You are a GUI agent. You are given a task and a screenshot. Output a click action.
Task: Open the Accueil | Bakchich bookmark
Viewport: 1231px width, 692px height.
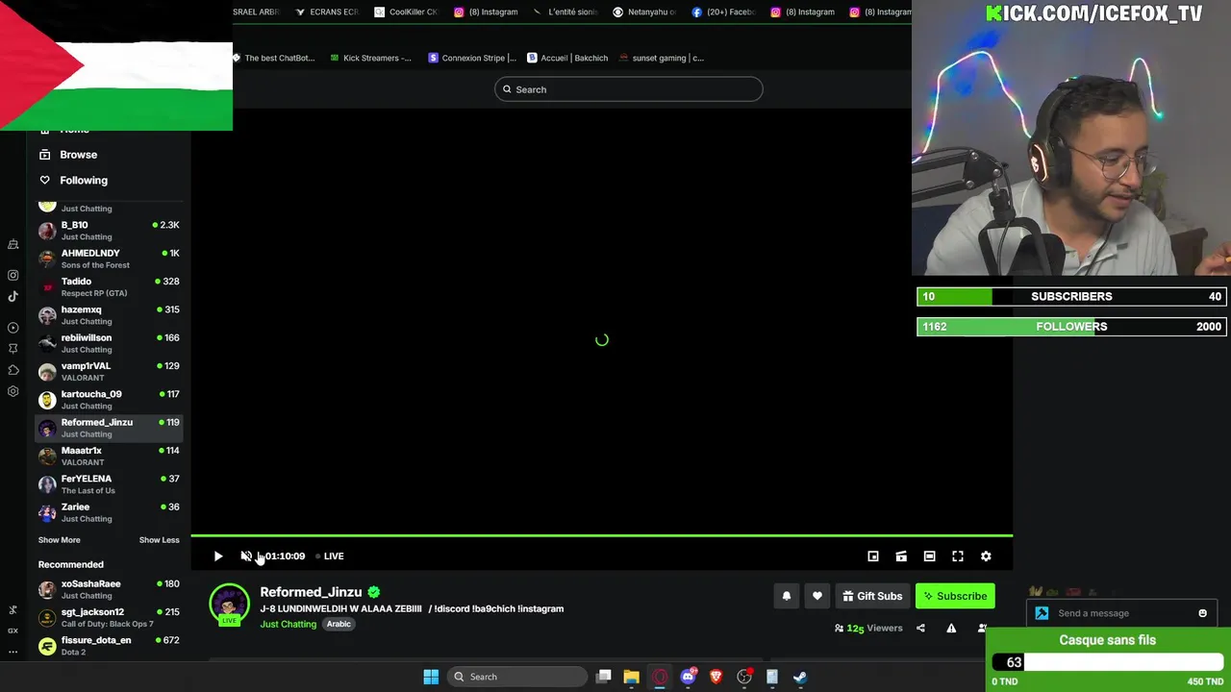(567, 58)
